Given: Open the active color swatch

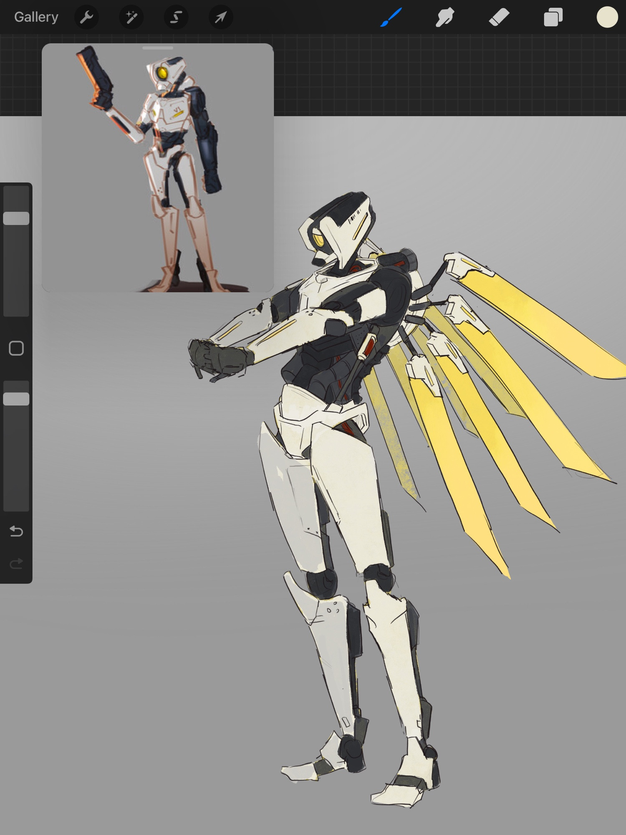Looking at the screenshot, I should (x=607, y=17).
